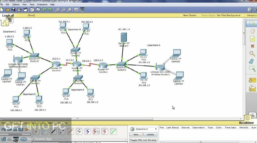Open the Help menu
The width and height of the screenshot is (257, 143).
tap(52, 5)
